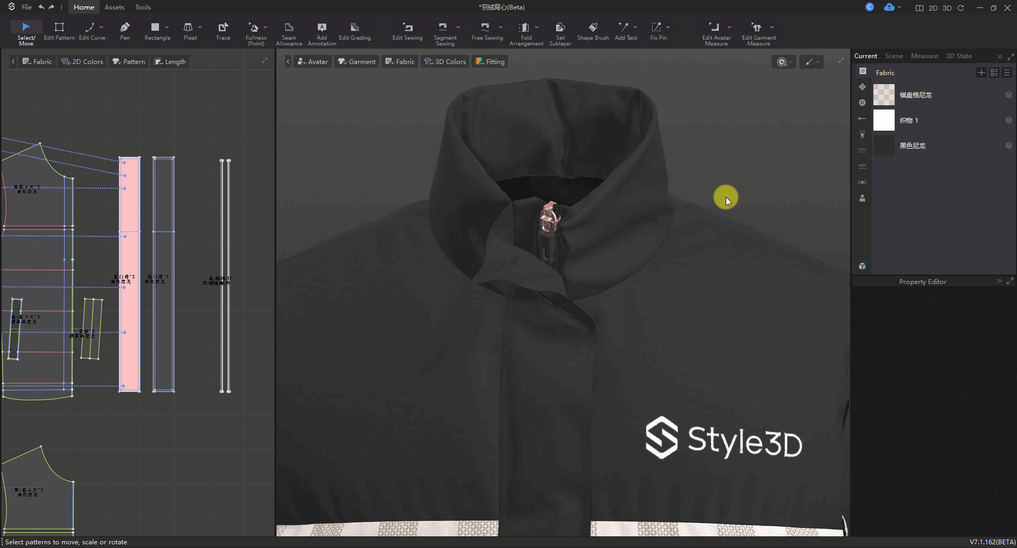Screen dimensions: 1017x548
Task: Expand the Fold Arrangement dropdown arrow
Action: tap(537, 27)
